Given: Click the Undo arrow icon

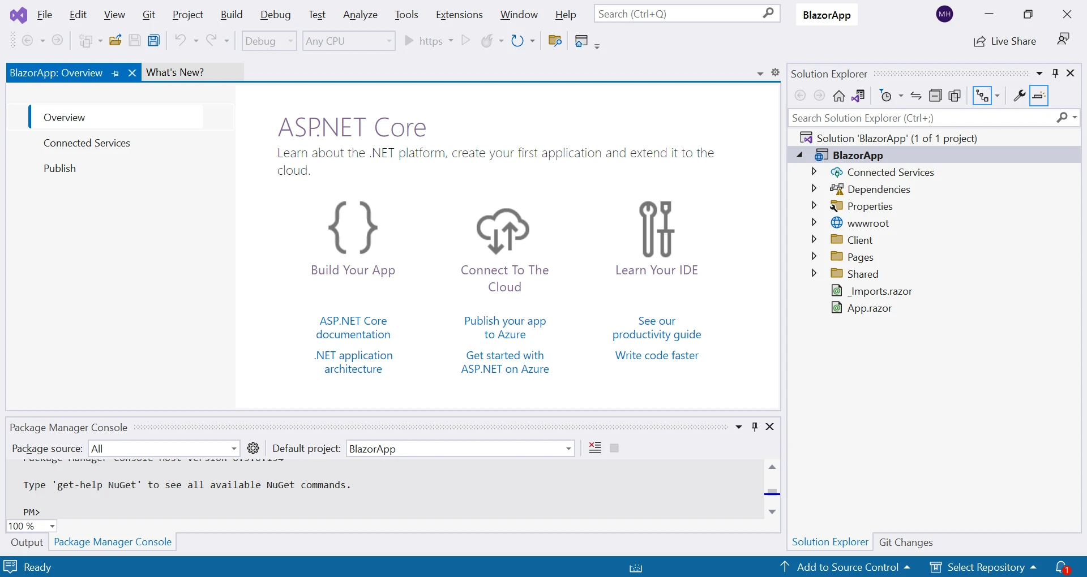Looking at the screenshot, I should 180,40.
